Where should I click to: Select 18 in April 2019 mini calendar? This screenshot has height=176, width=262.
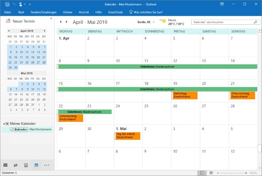pyautogui.click(x=27, y=57)
